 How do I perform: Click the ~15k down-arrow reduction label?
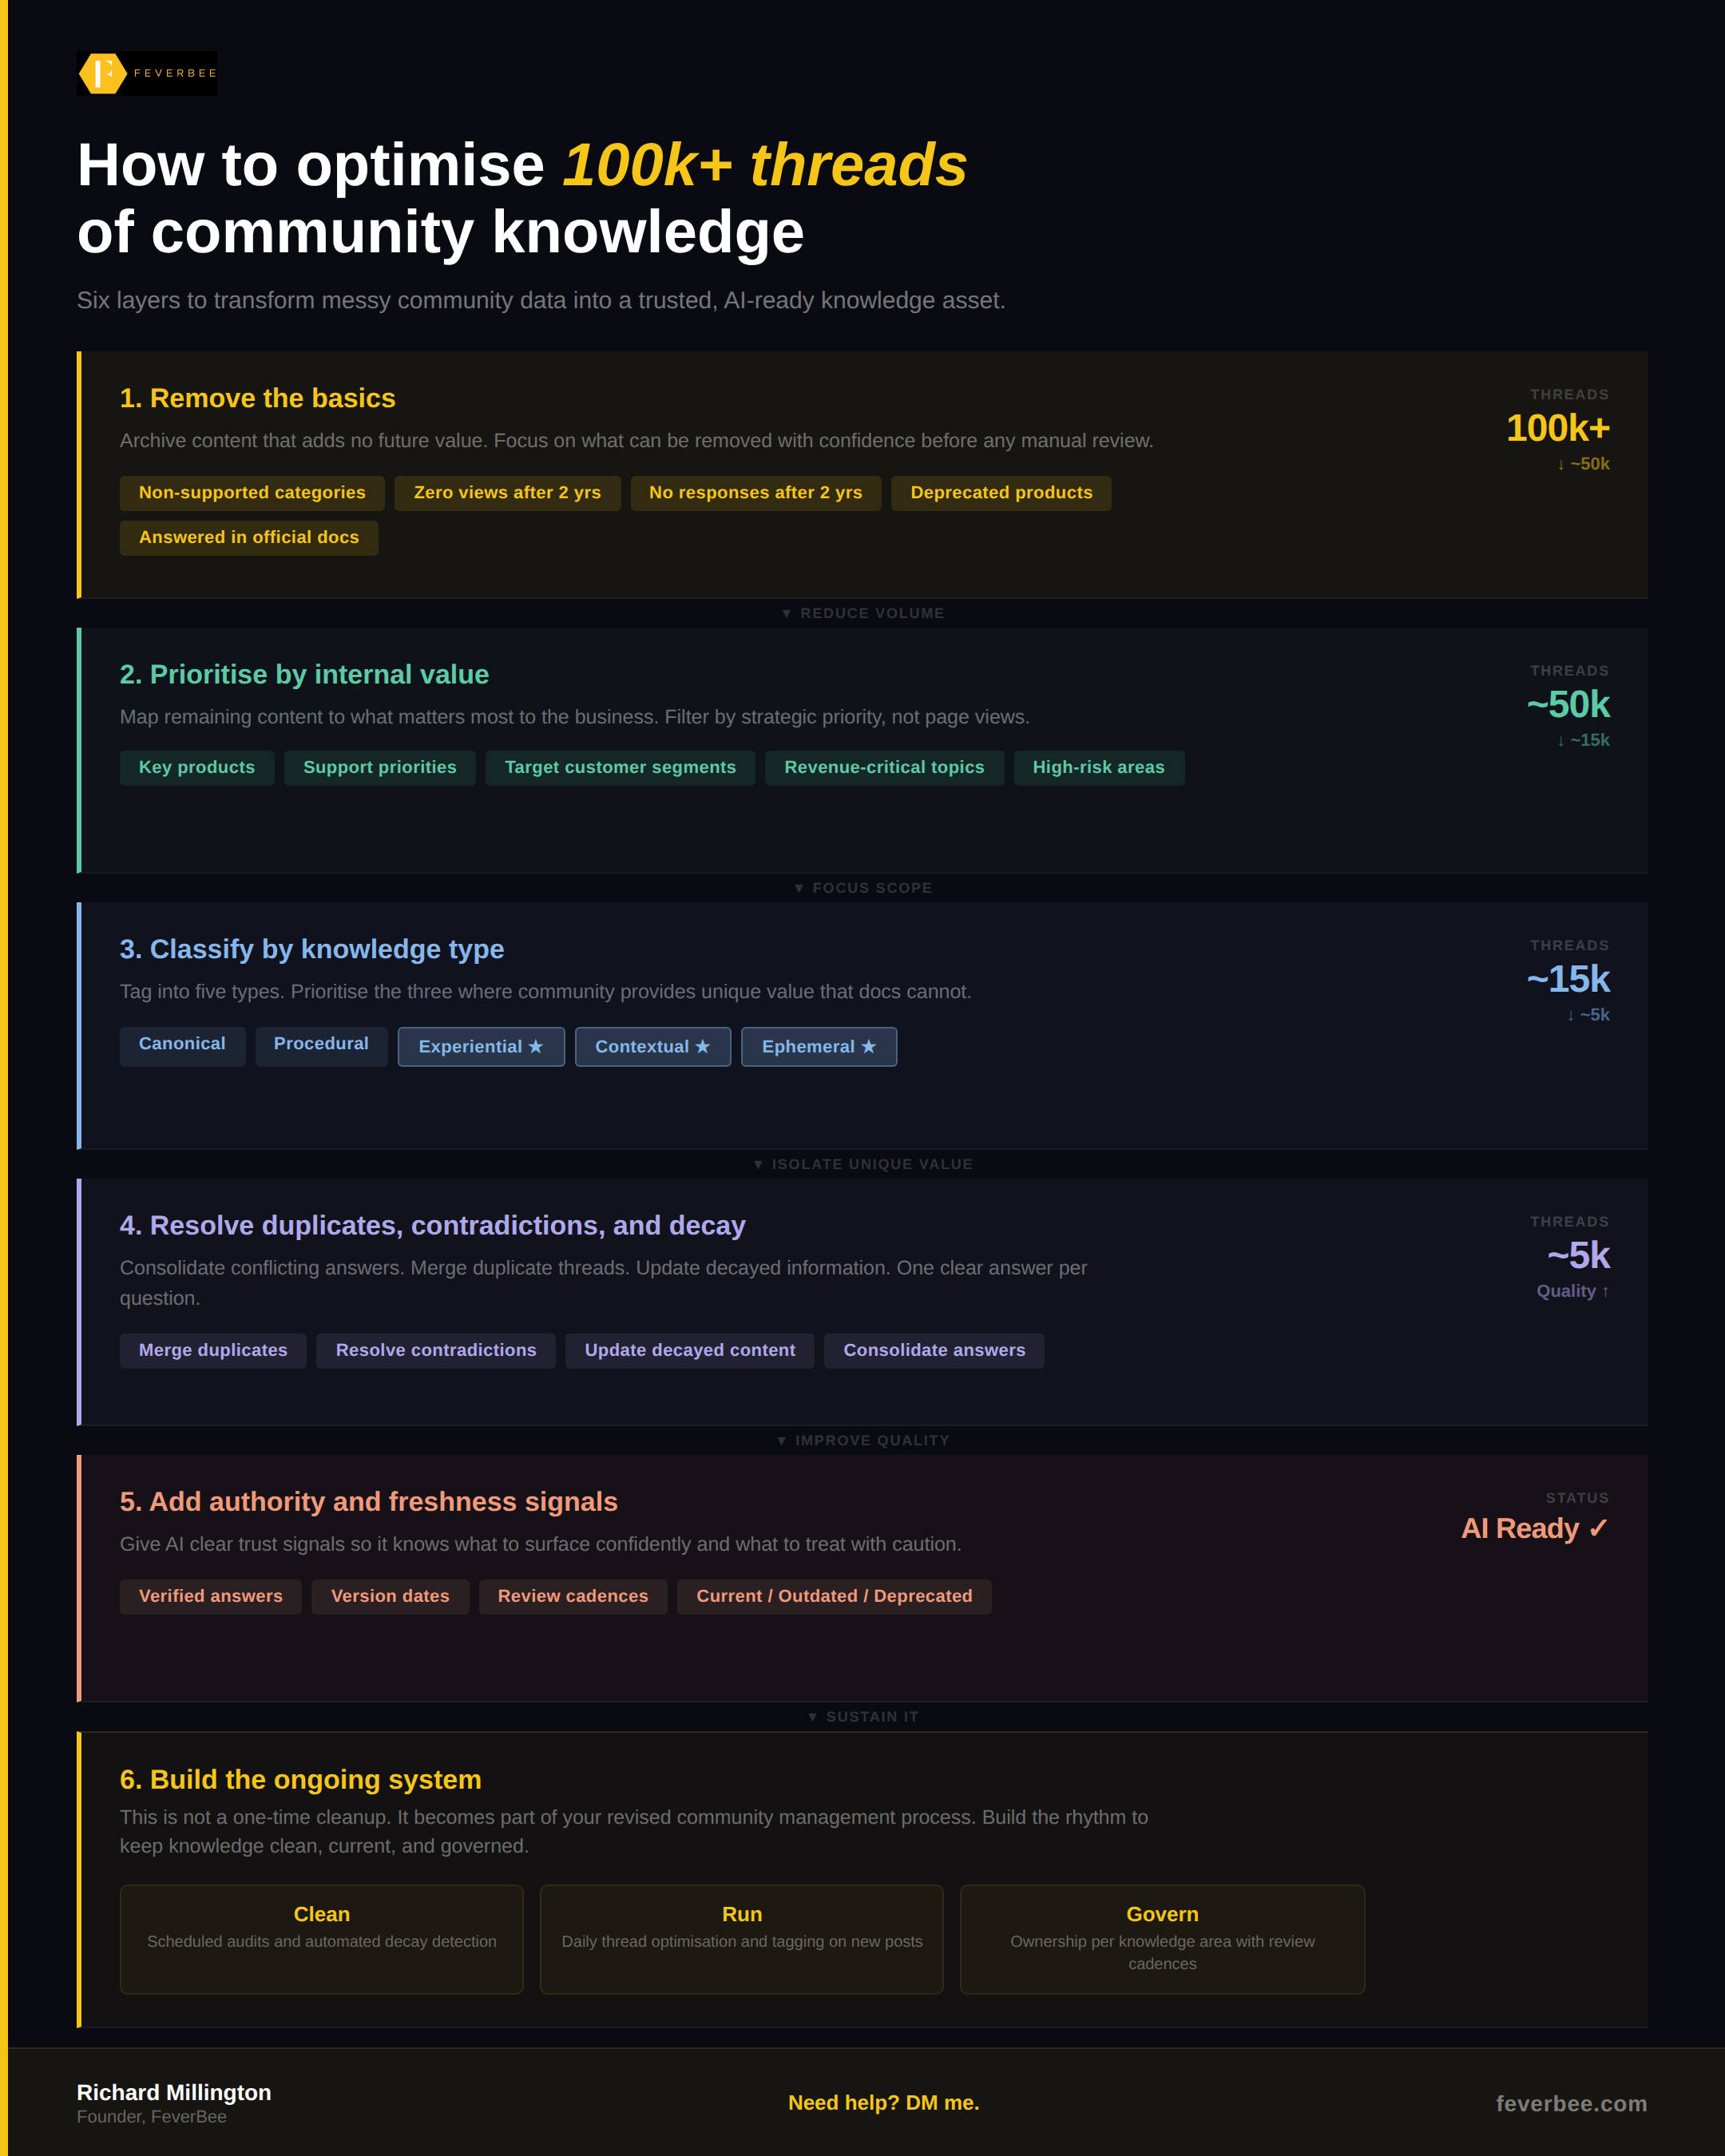click(x=1582, y=740)
